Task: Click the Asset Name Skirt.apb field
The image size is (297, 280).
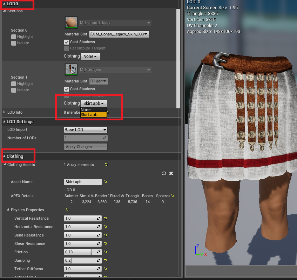Action: point(83,182)
